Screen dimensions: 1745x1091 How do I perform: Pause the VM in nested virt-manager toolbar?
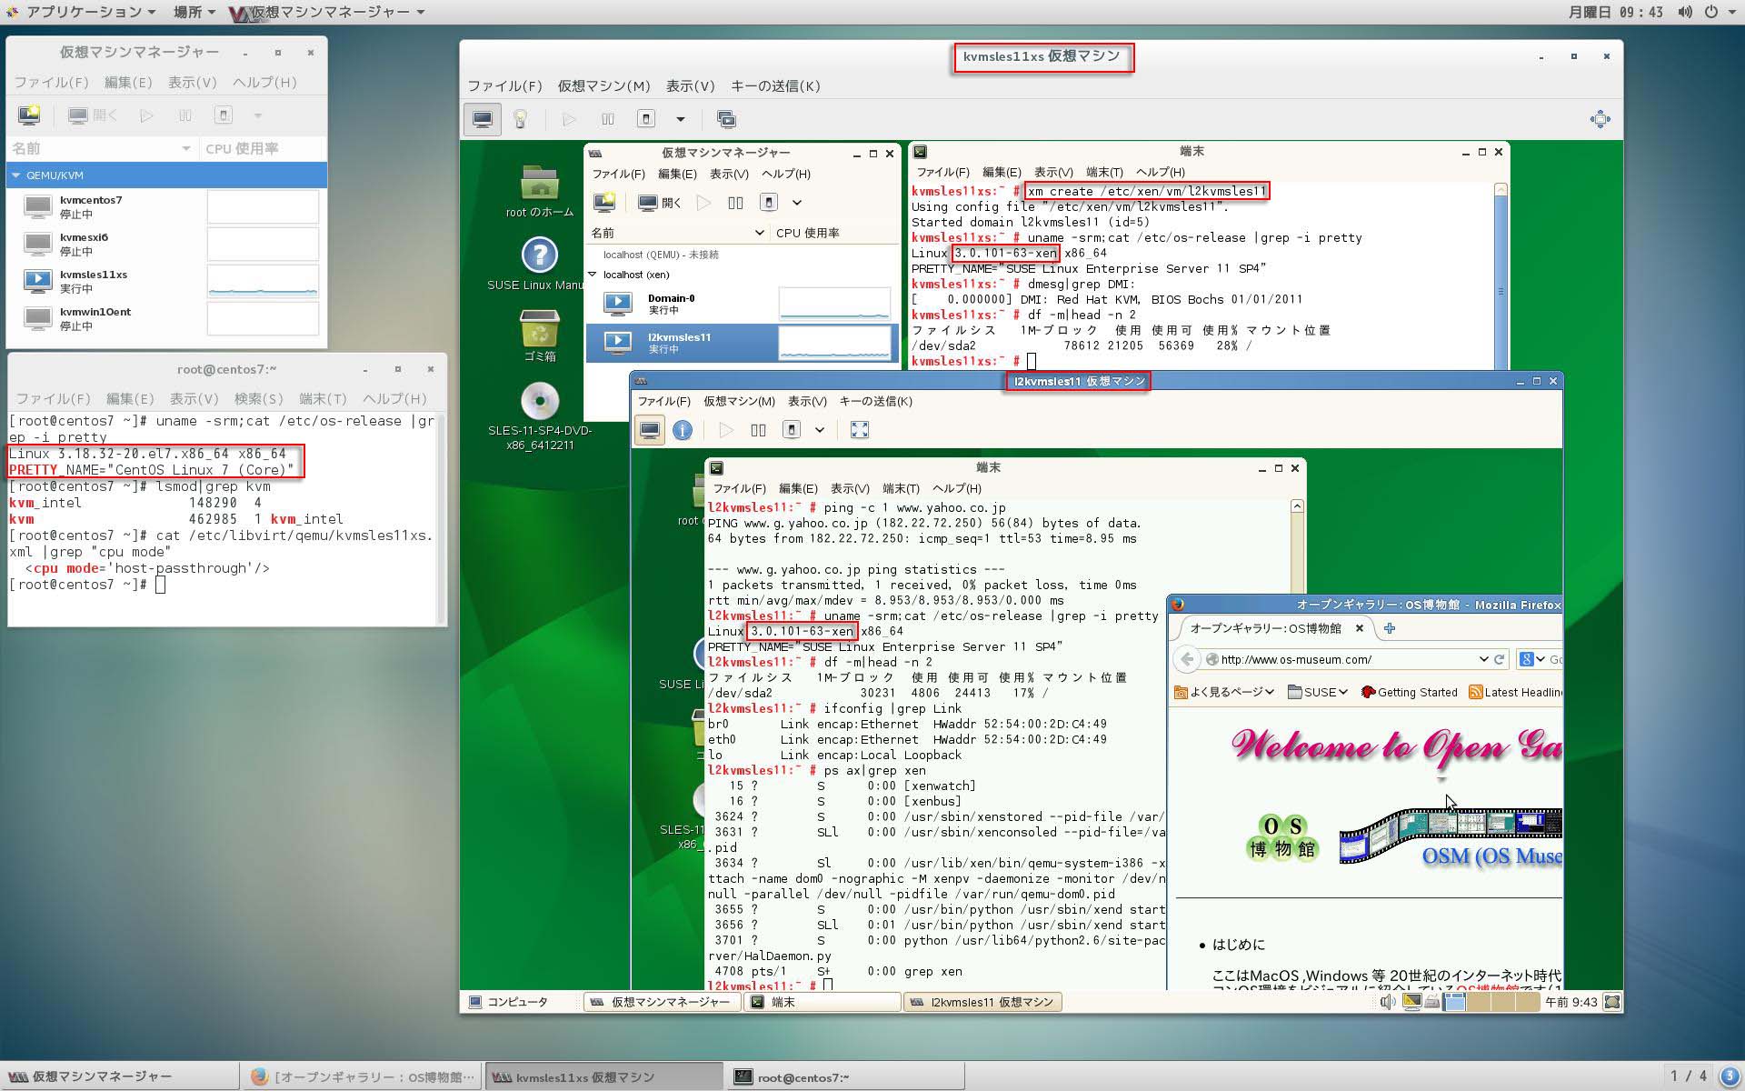coord(735,203)
